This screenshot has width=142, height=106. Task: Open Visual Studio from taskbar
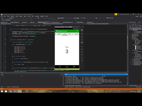(x=15, y=91)
